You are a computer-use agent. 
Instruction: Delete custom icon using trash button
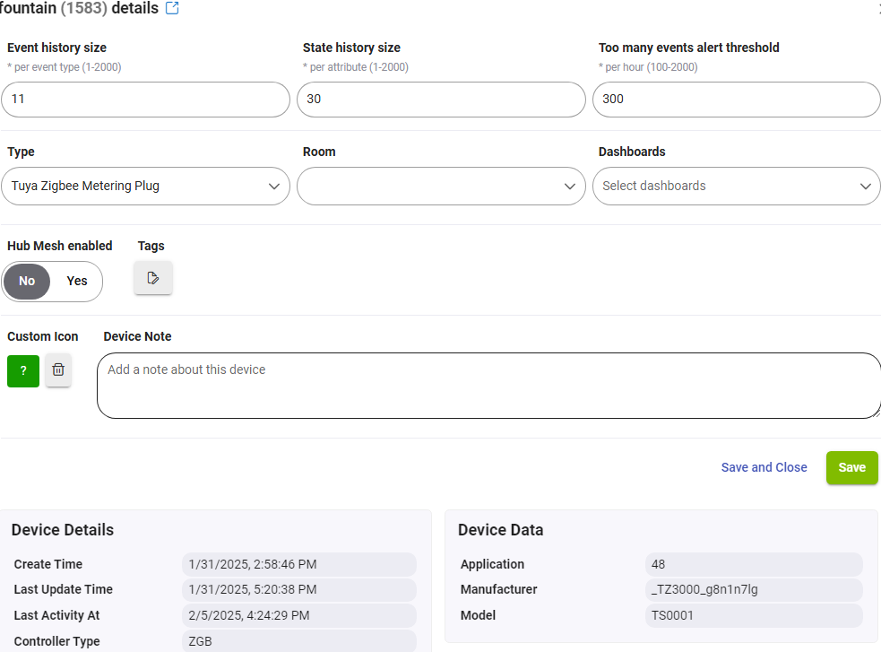pos(58,370)
